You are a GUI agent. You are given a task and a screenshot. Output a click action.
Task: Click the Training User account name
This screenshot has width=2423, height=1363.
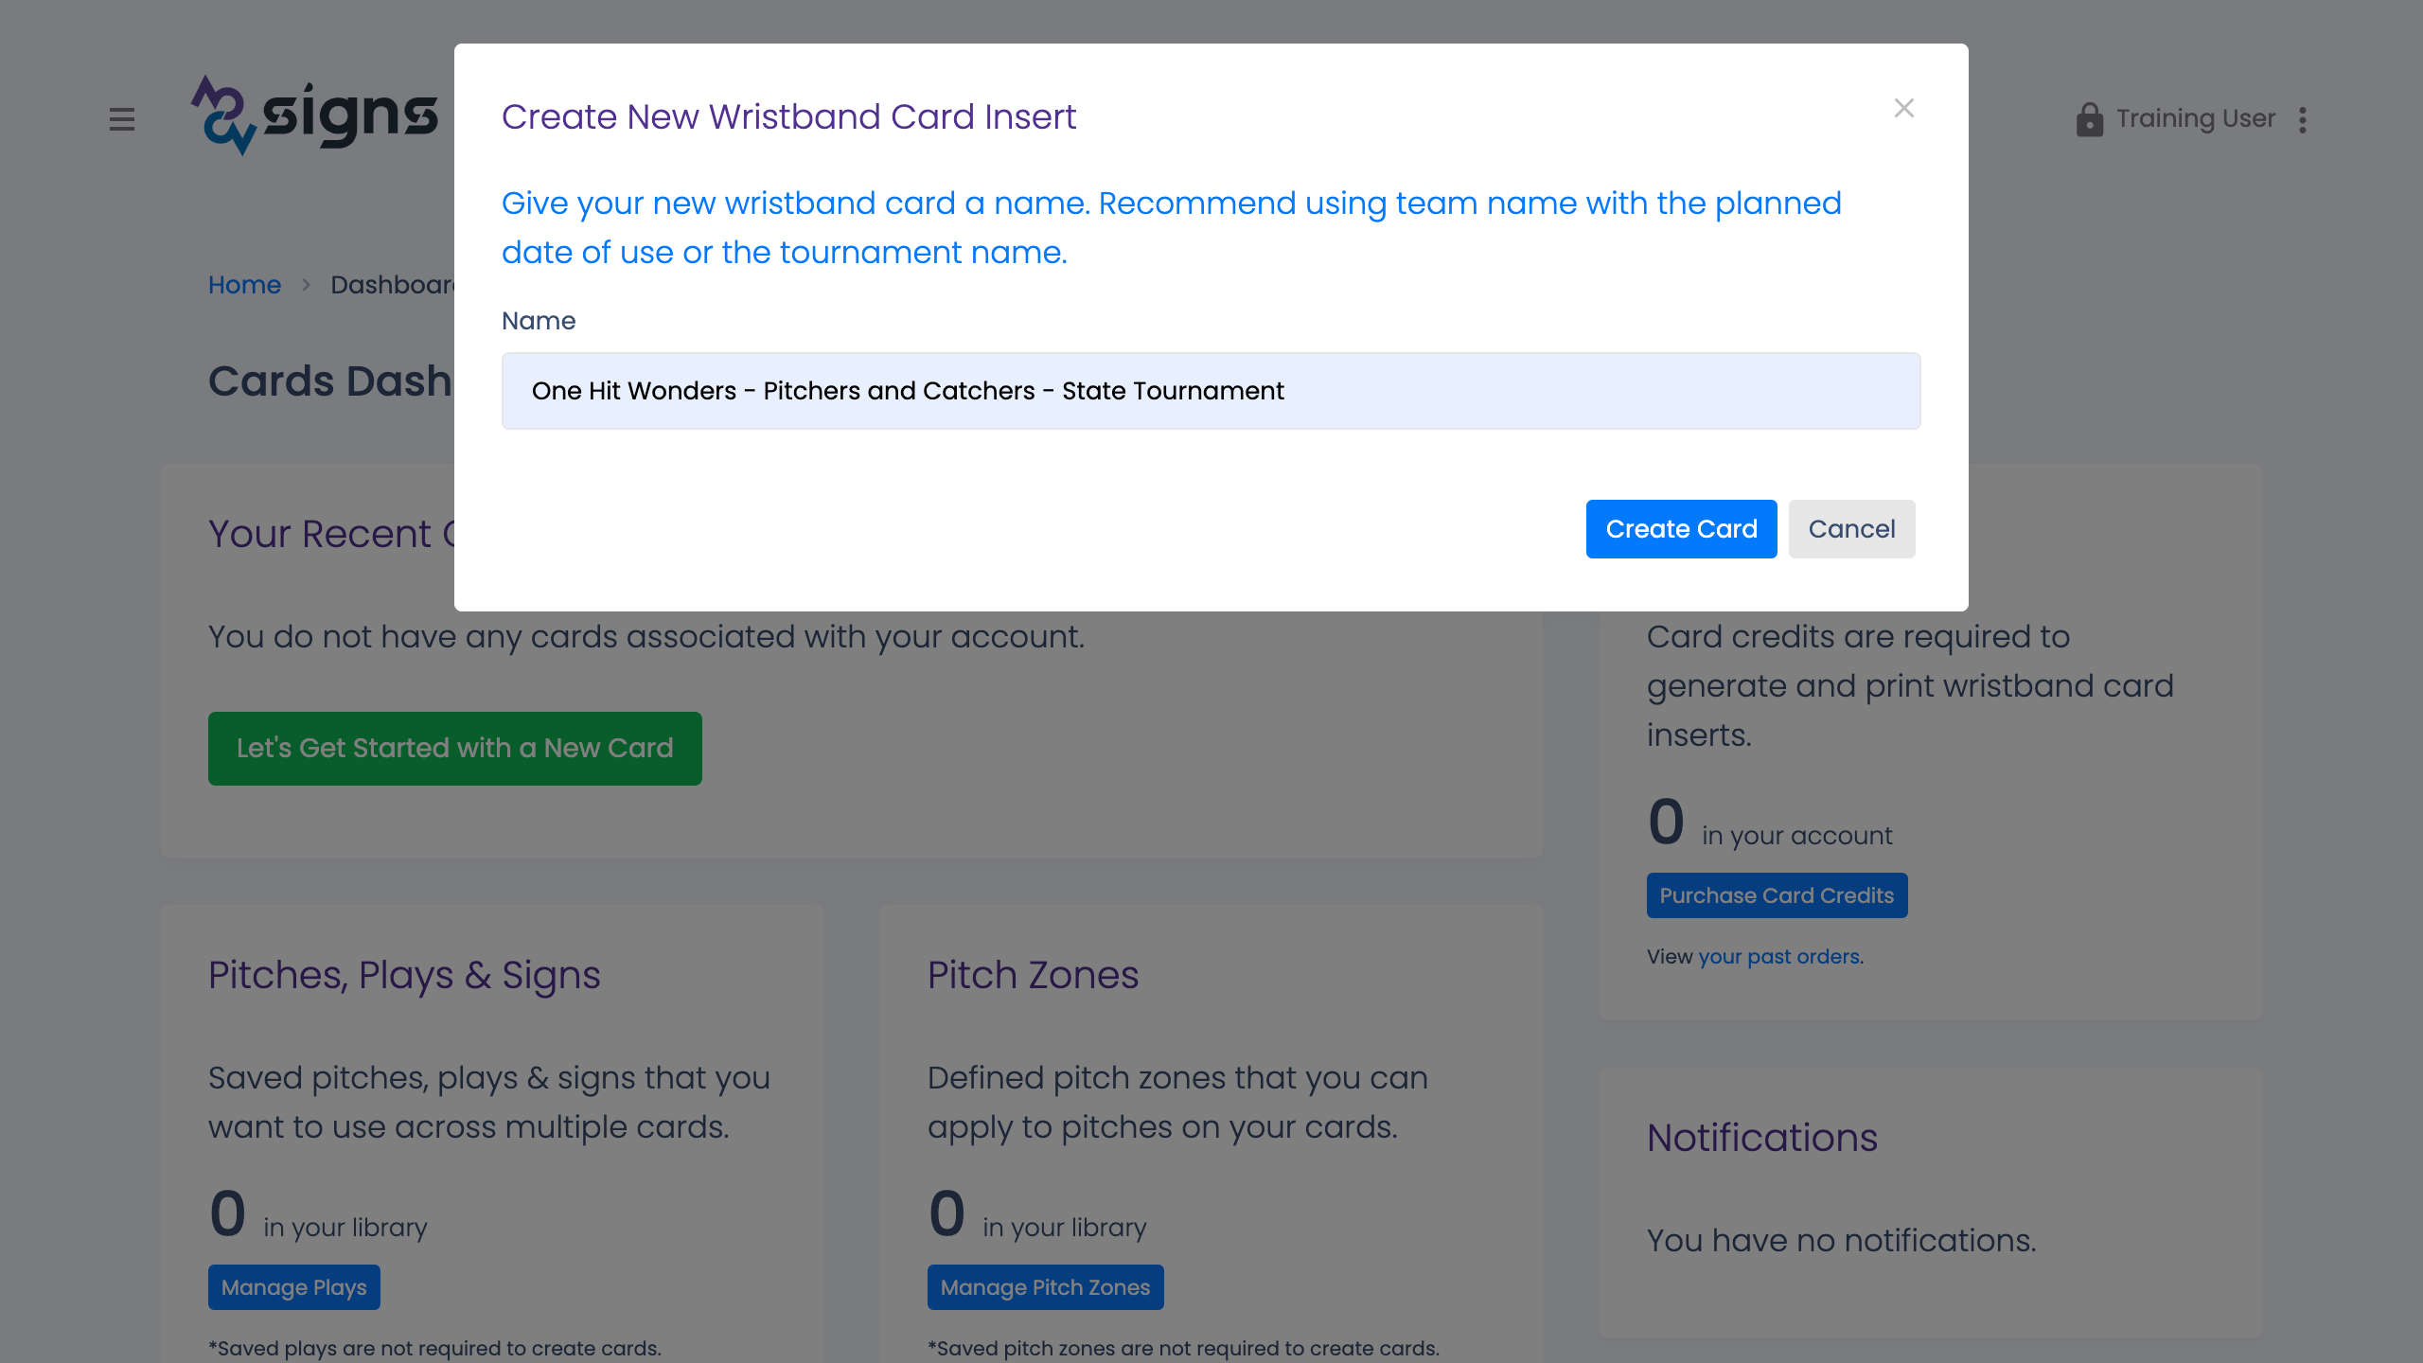pos(2195,119)
